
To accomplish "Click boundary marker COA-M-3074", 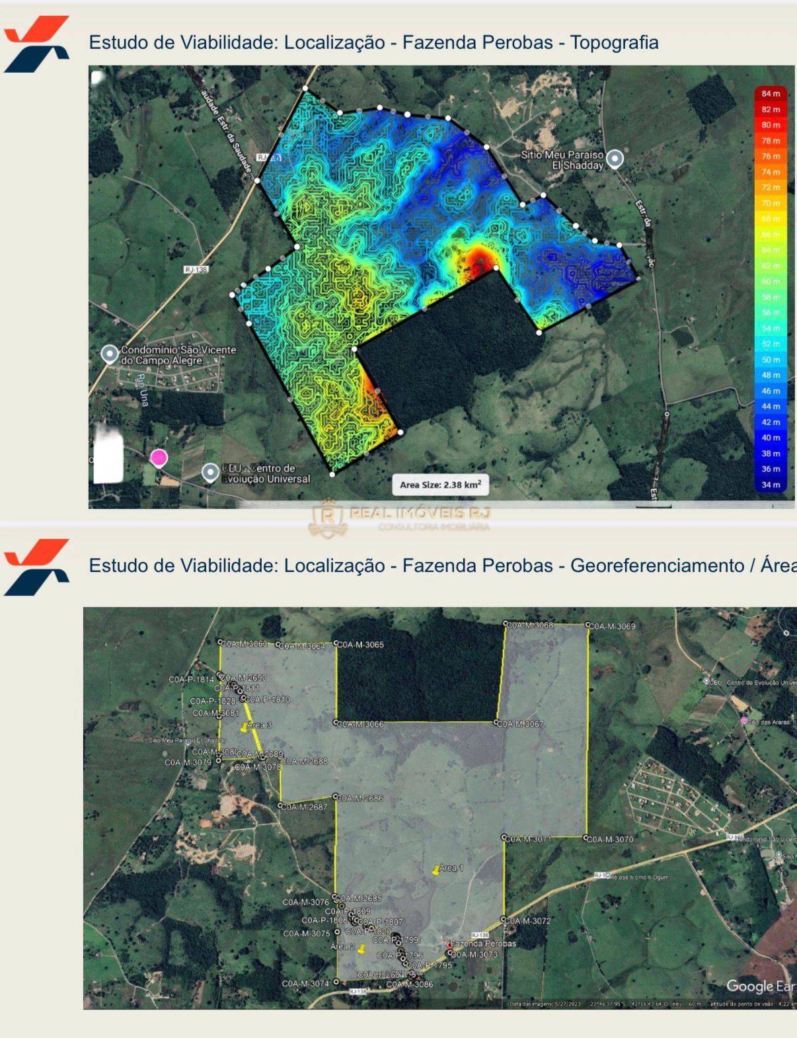I will point(336,982).
